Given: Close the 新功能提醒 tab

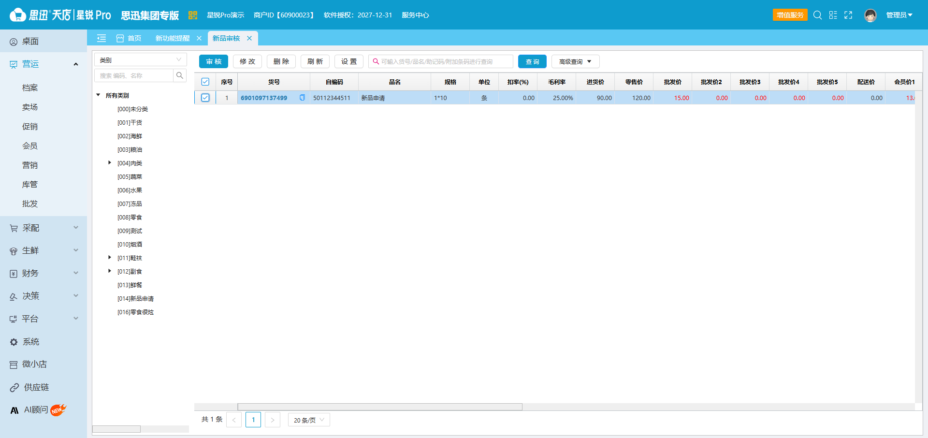Looking at the screenshot, I should click(199, 38).
